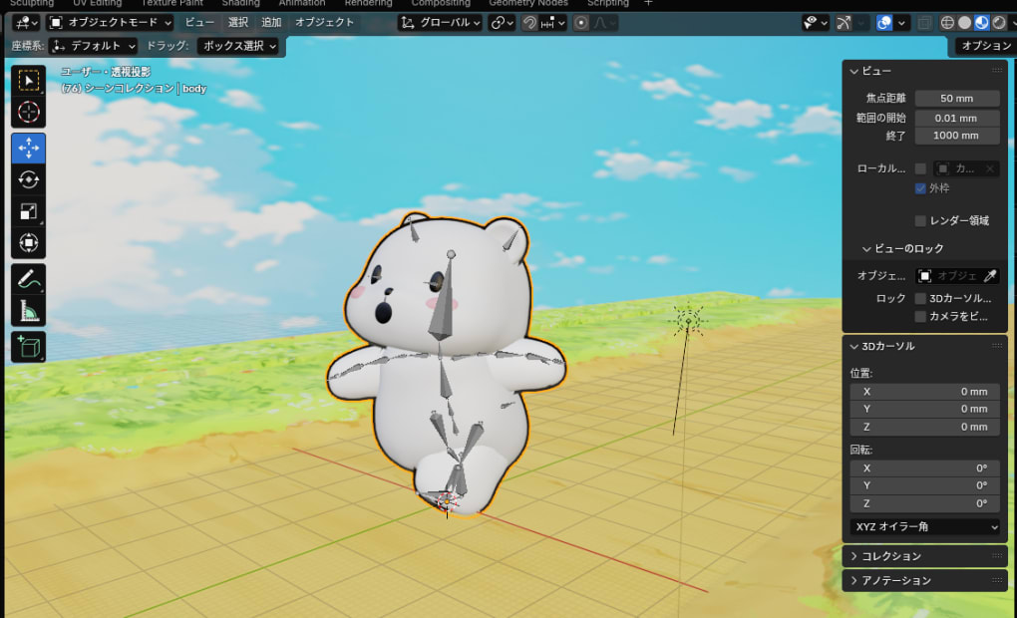The width and height of the screenshot is (1017, 618).
Task: Select the Select Box tool
Action: tap(28, 80)
